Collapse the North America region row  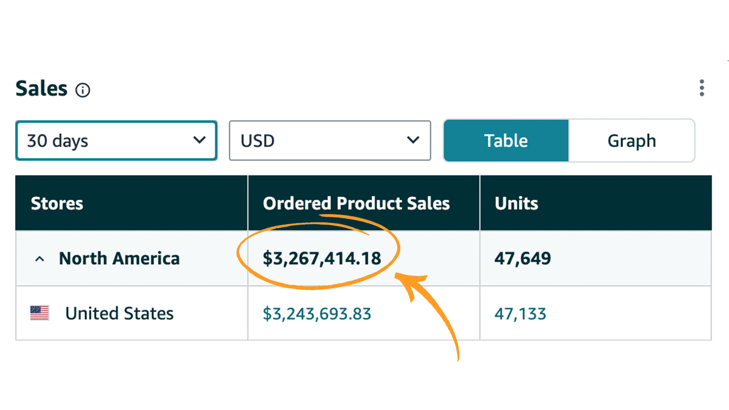(x=39, y=259)
